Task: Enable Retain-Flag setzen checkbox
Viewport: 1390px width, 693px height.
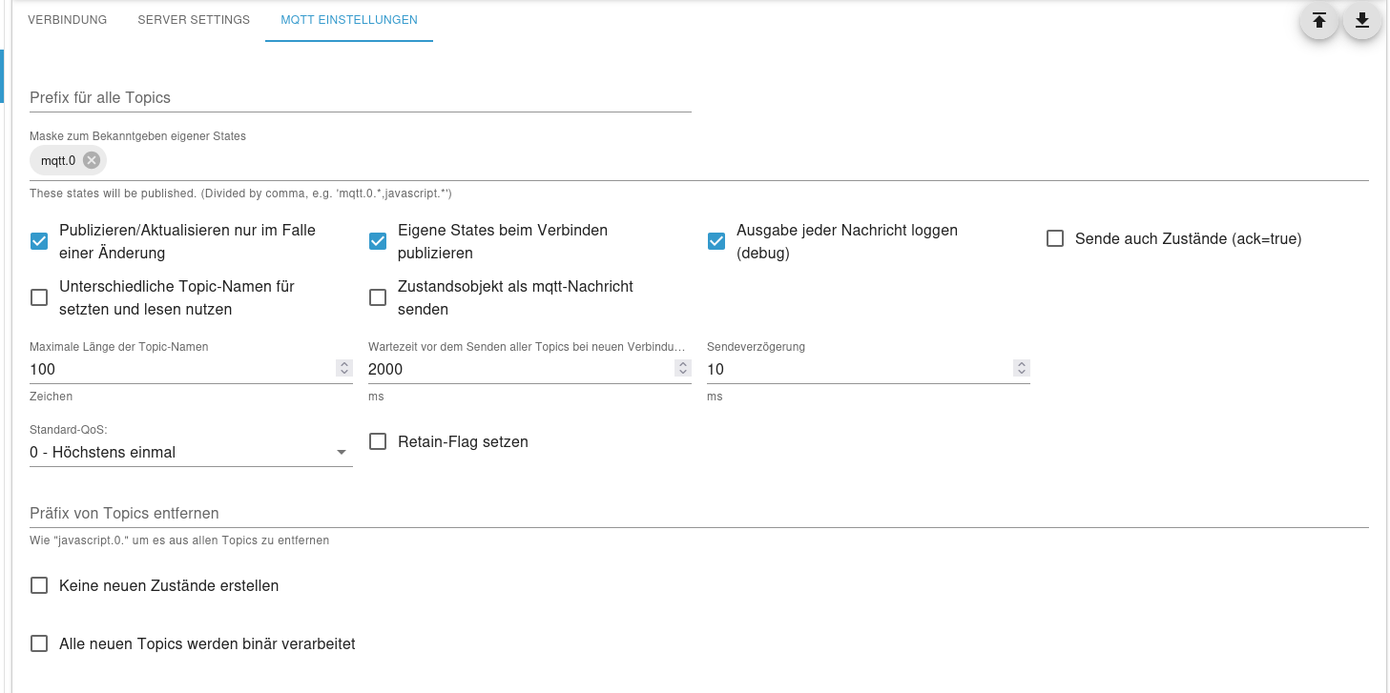Action: [x=378, y=441]
